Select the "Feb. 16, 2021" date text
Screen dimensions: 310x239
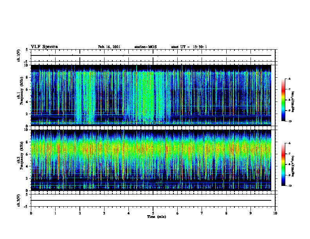point(109,47)
